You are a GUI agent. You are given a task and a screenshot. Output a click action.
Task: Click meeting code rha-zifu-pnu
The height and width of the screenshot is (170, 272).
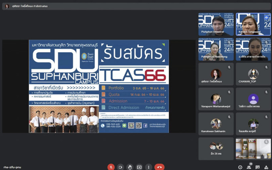[12, 167]
